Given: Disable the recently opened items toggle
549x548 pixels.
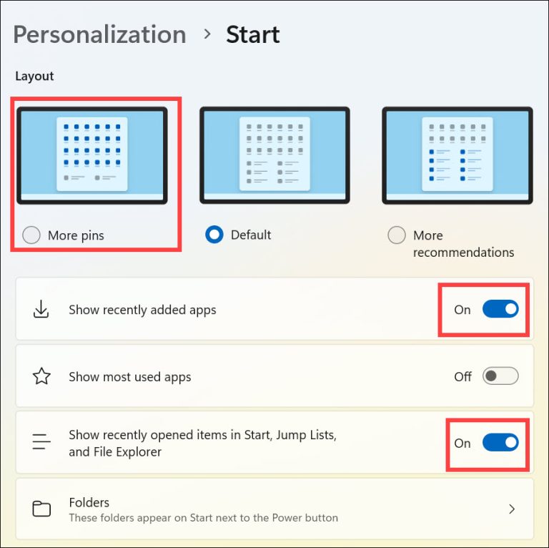Looking at the screenshot, I should click(500, 443).
